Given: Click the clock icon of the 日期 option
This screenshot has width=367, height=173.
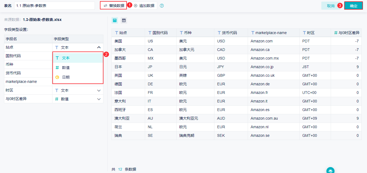Looking at the screenshot, I should click(x=57, y=77).
